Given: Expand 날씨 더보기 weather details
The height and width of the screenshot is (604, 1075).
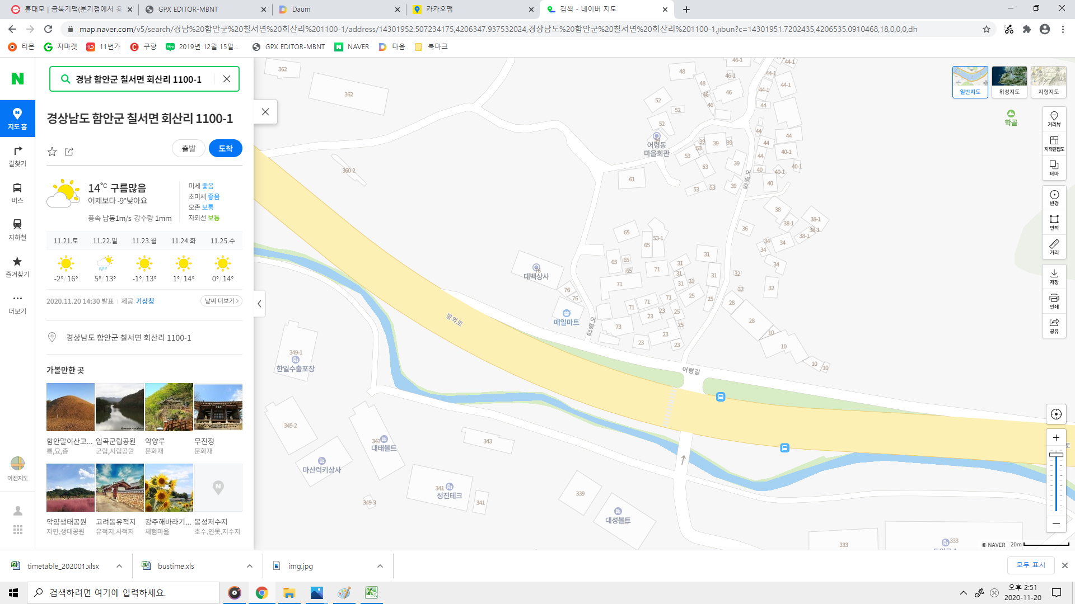Looking at the screenshot, I should [x=221, y=301].
